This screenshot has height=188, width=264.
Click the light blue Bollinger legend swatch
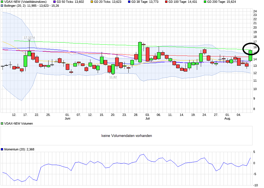[2, 6]
